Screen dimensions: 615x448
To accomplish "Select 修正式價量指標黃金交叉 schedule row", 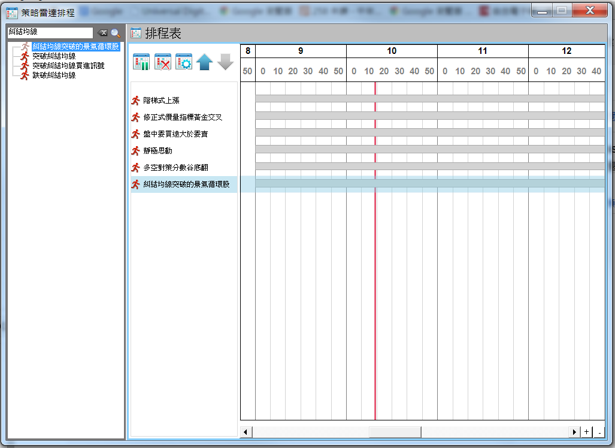I will click(183, 117).
